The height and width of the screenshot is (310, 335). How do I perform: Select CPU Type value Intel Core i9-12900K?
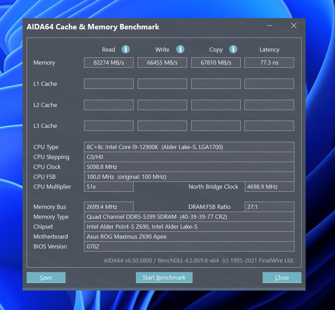[x=189, y=147]
